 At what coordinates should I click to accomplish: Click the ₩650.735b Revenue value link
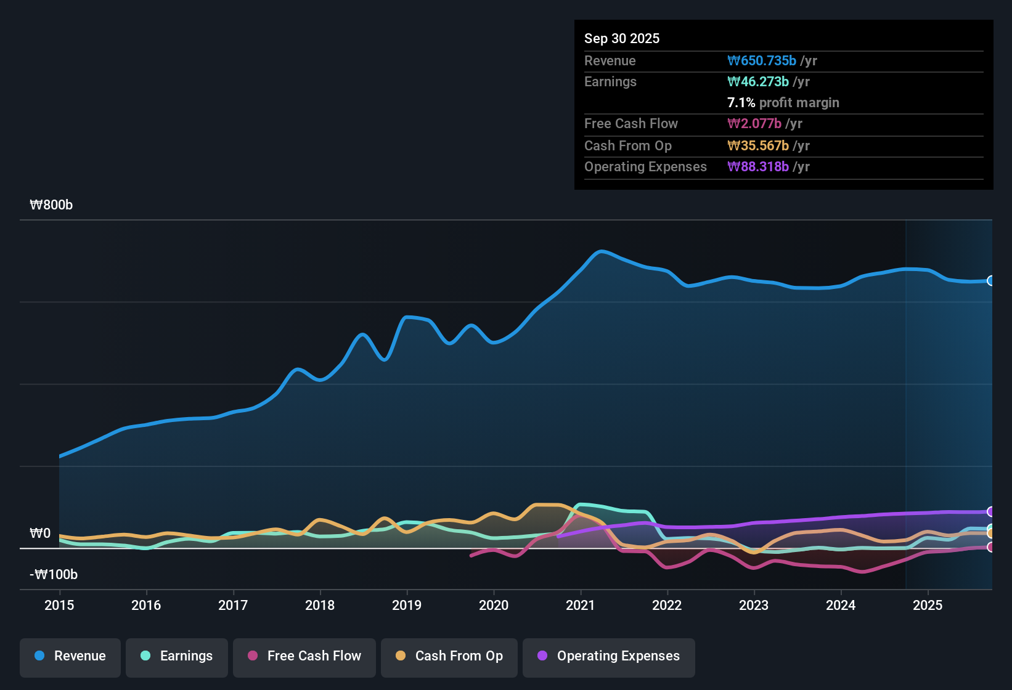pos(762,60)
